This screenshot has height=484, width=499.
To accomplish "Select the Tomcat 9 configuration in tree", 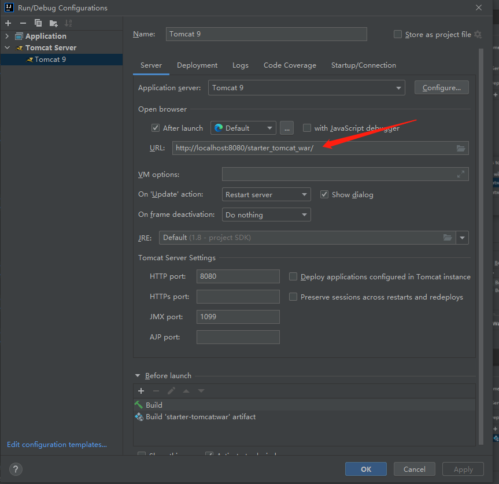I will [61, 60].
